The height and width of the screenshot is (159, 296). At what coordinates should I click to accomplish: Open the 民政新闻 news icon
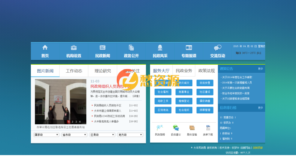click(102, 48)
